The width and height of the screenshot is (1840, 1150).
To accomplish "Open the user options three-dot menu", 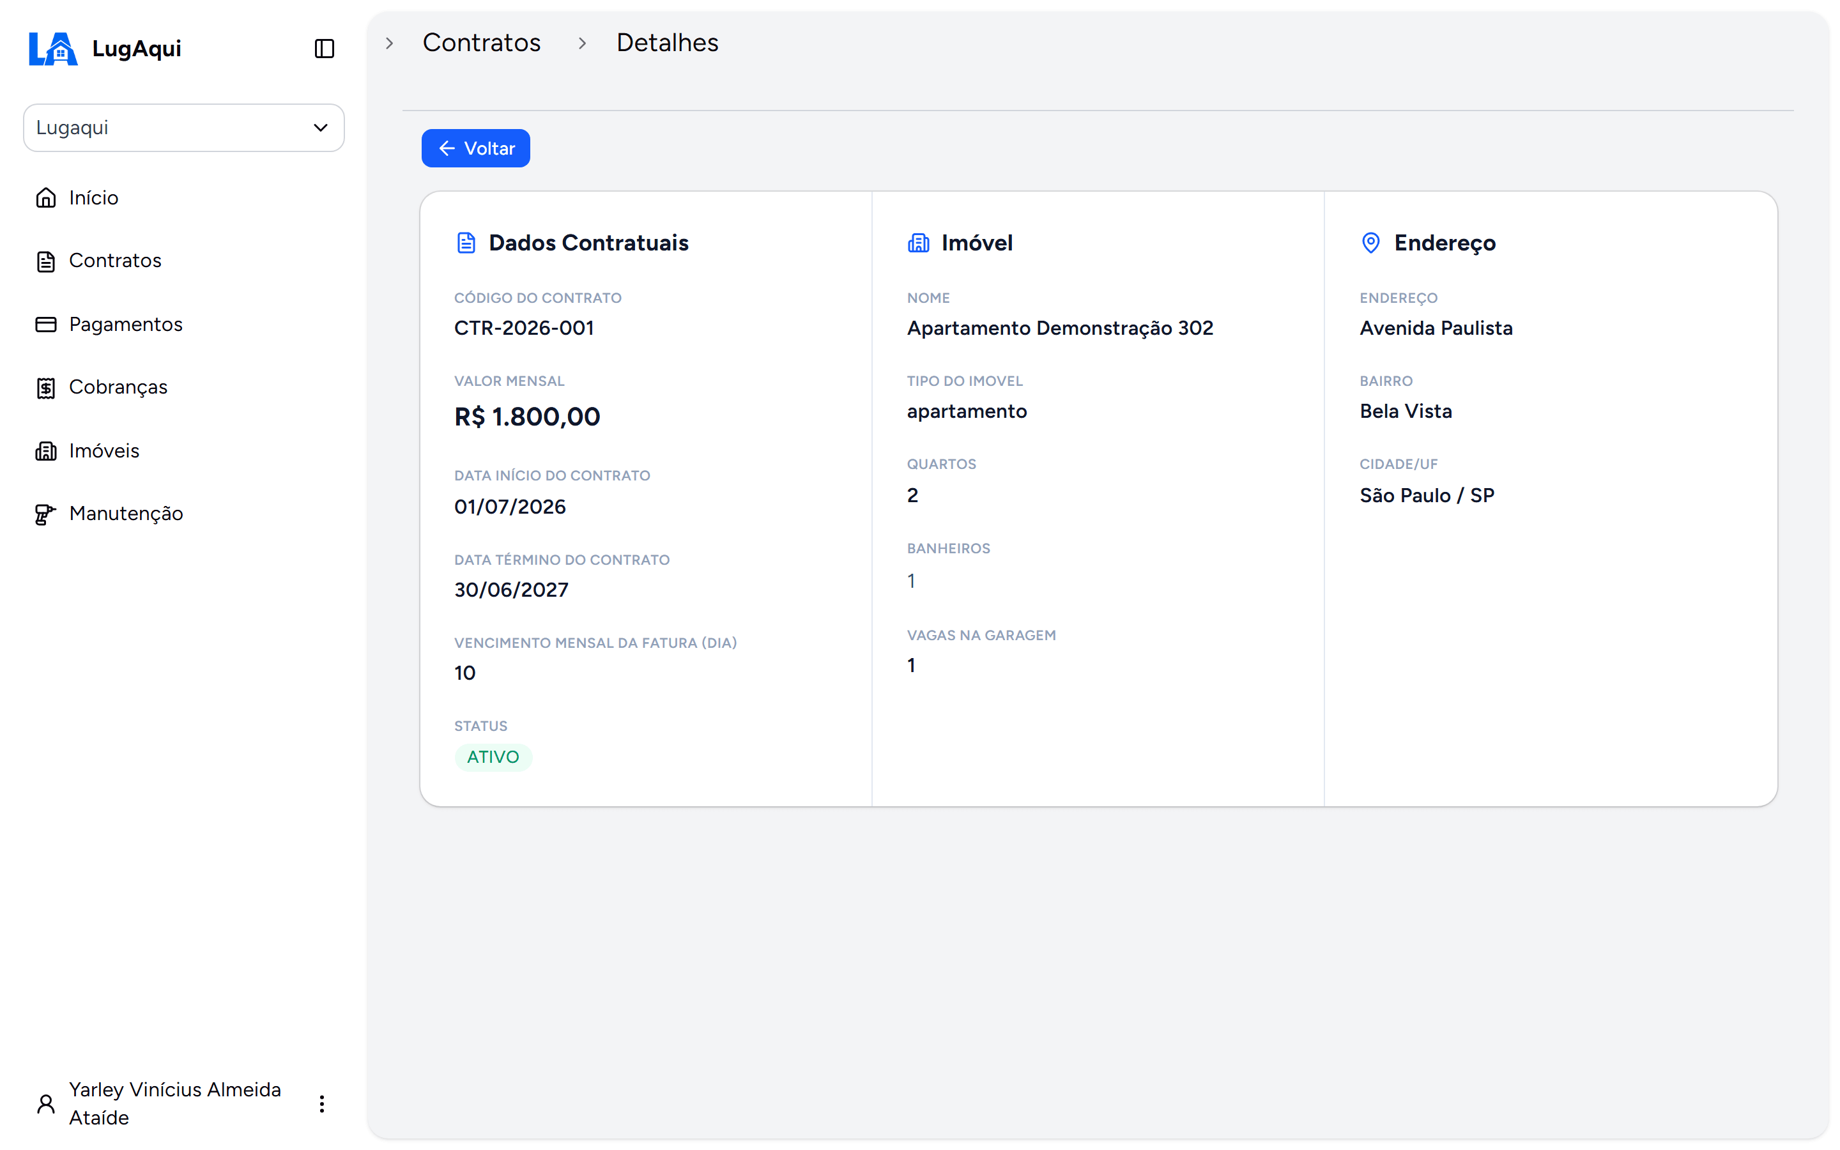I will 321,1103.
